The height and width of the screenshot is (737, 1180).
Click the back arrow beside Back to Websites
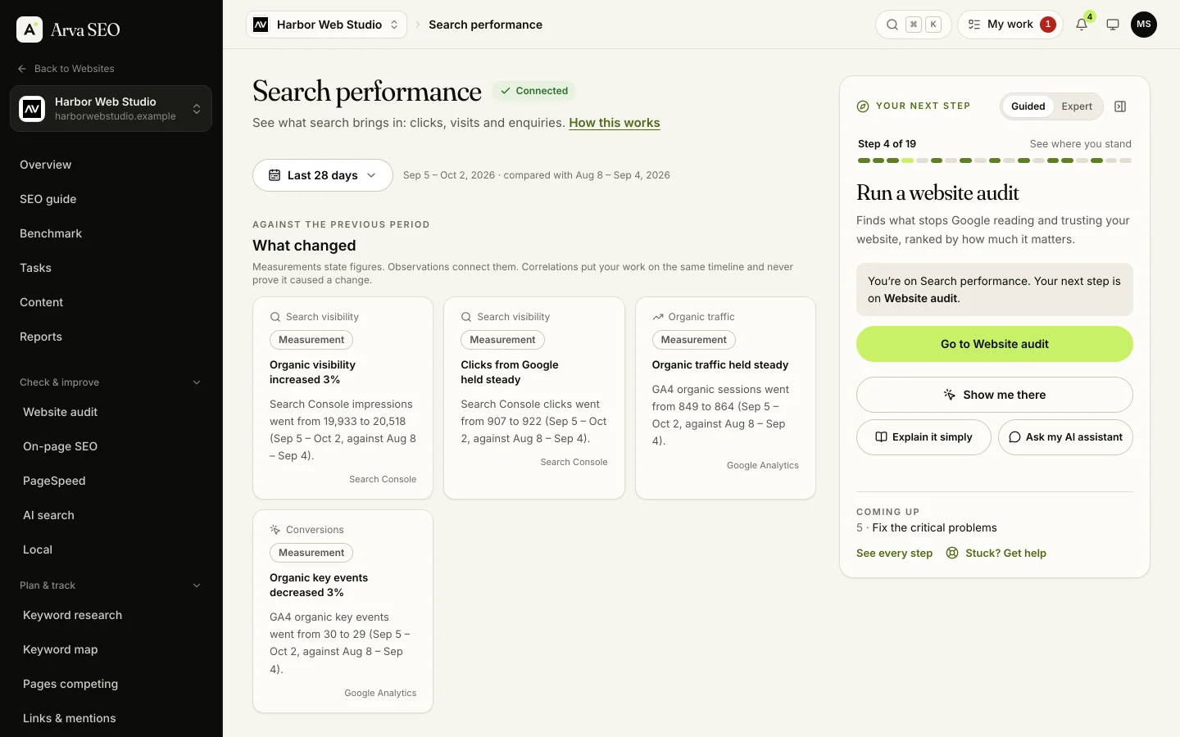(x=22, y=69)
